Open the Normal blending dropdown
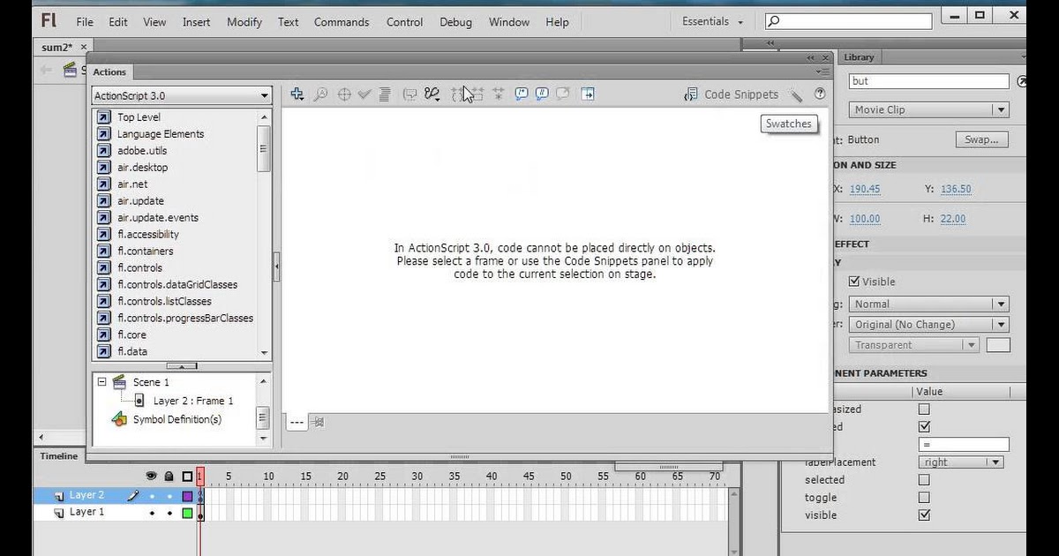Screen dimensions: 1059x556 (929, 304)
